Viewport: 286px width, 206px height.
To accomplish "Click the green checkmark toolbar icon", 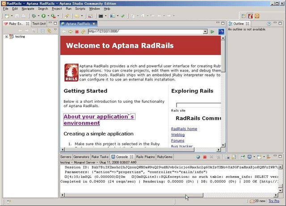I will coord(122,16).
